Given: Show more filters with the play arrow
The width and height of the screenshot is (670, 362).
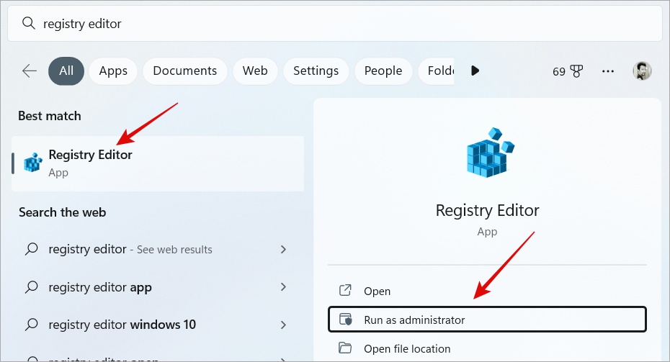Looking at the screenshot, I should 475,71.
